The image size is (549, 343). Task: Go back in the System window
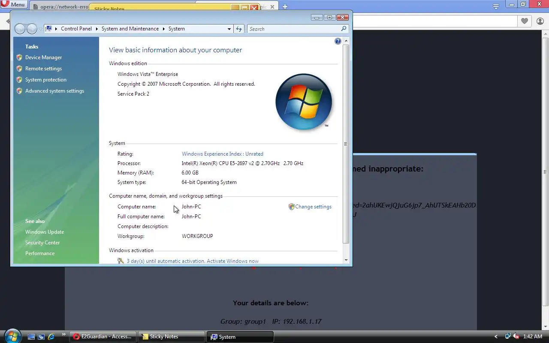[20, 29]
